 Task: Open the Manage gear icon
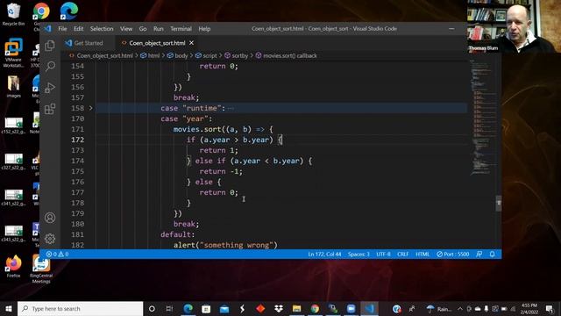click(x=50, y=238)
